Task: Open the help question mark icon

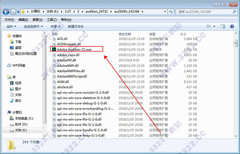Action: (x=232, y=26)
